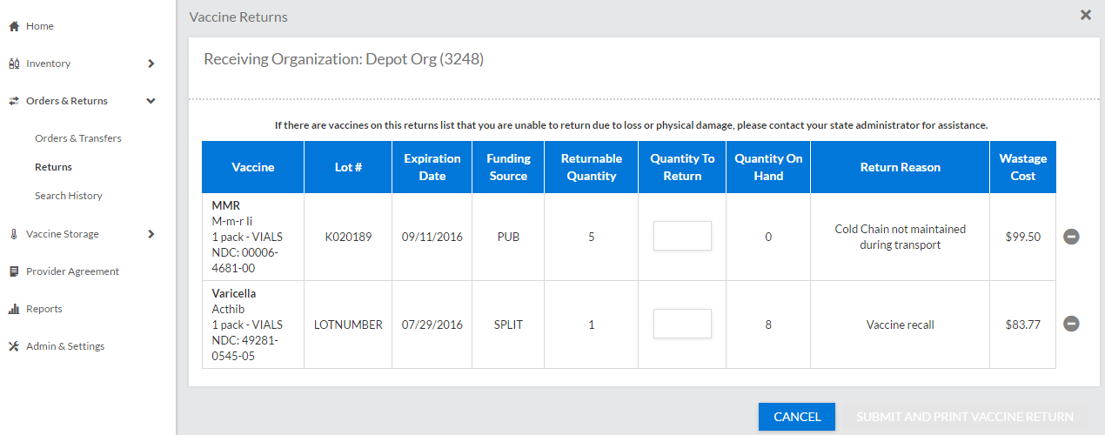
Task: Click the Returnable Quantity column header
Action: pos(592,167)
